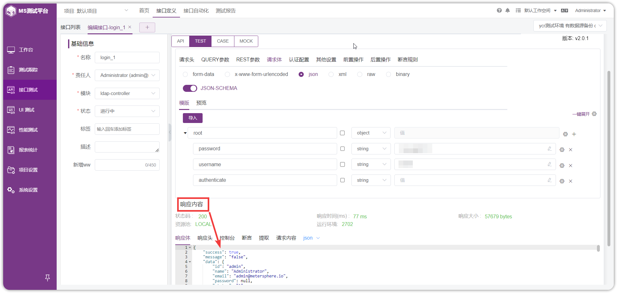Check the required box for username

pyautogui.click(x=342, y=164)
